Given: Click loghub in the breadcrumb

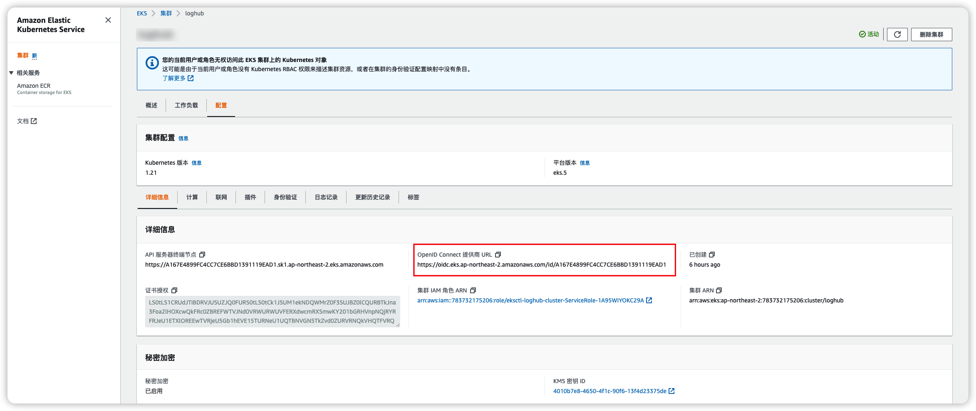Looking at the screenshot, I should [194, 13].
